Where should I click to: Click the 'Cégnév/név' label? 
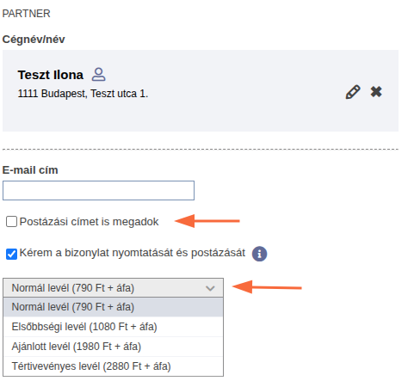pos(34,40)
